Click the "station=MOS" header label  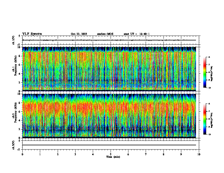tap(105, 34)
